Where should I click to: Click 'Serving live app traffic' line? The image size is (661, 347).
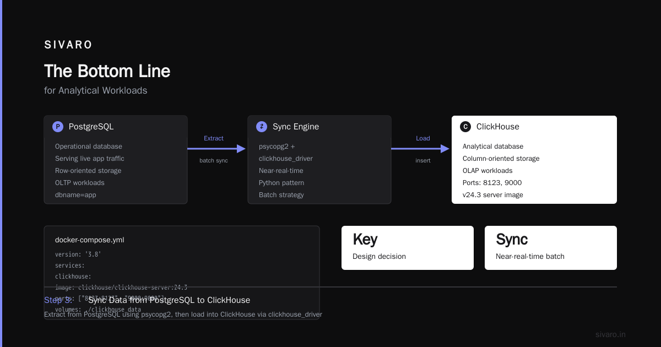(x=90, y=159)
